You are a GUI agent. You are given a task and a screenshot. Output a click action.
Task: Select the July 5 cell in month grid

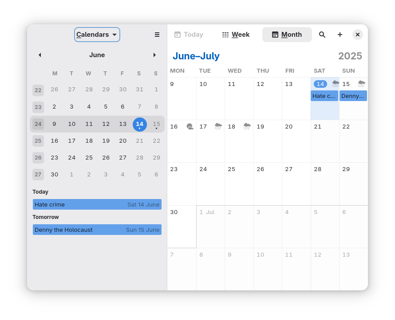click(x=325, y=226)
